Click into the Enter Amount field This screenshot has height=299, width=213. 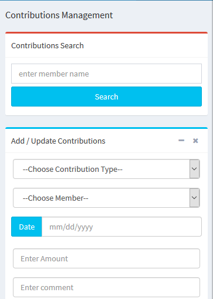tap(106, 258)
